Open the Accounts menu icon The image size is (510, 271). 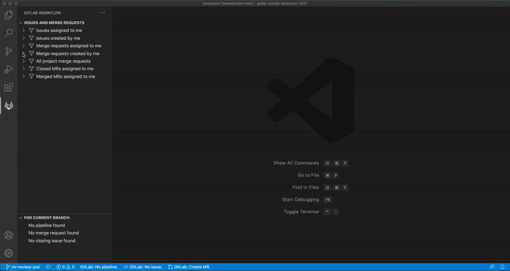coord(9,235)
